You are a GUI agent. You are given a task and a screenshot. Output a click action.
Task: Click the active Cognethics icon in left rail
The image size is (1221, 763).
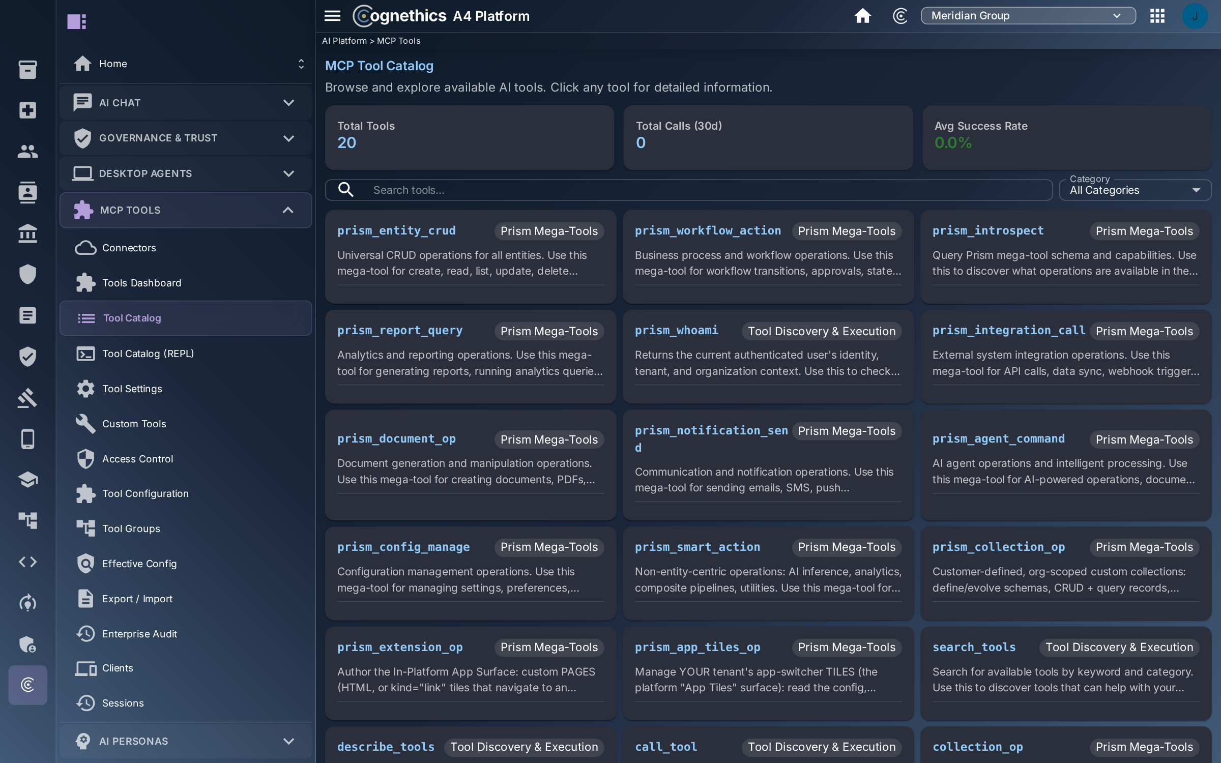click(x=27, y=685)
